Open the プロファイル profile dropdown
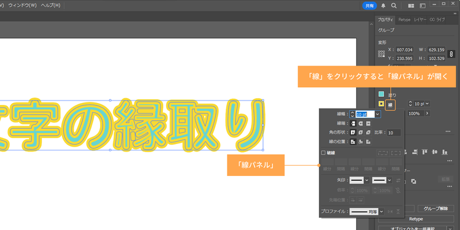This screenshot has width=460, height=230. (381, 212)
